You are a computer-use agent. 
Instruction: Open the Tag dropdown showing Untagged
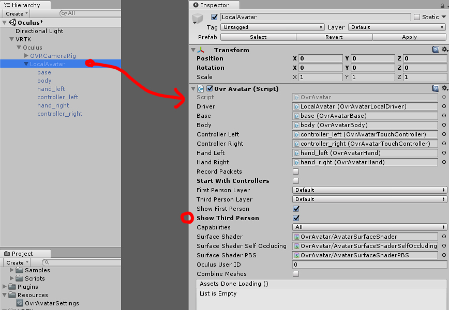pyautogui.click(x=272, y=27)
